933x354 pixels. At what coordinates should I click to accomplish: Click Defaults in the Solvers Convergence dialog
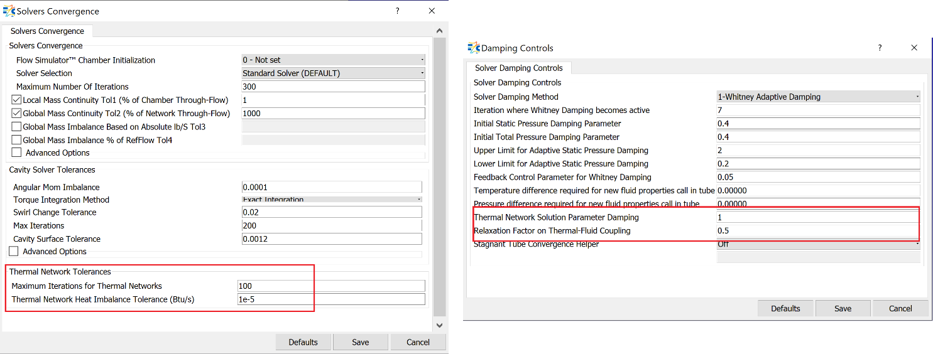303,342
